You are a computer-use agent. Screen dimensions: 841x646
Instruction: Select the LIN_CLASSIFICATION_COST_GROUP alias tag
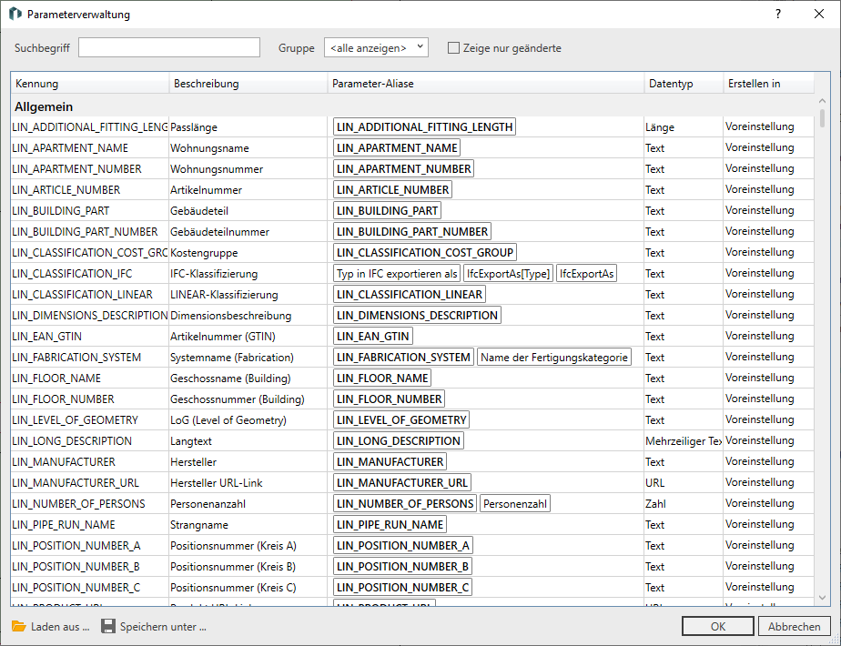[425, 253]
